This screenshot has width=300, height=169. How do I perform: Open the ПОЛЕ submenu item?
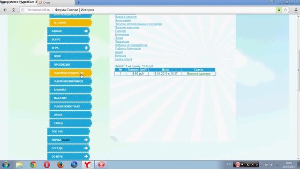[71, 56]
